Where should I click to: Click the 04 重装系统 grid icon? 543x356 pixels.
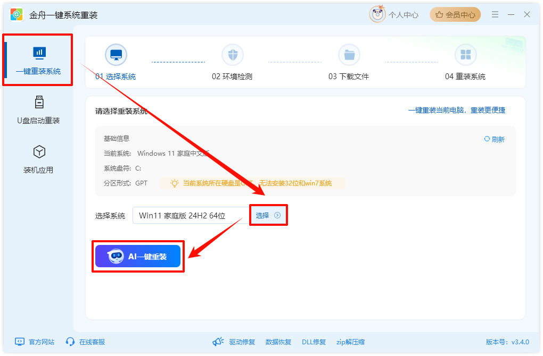pyautogui.click(x=466, y=54)
